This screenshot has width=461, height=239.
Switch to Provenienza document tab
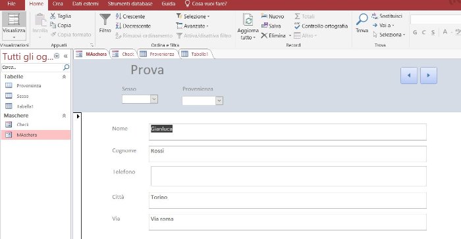[x=157, y=54]
